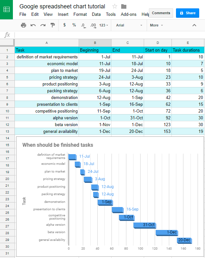
Task: Click the chart title 'When should be finished tasks'
Action: pyautogui.click(x=58, y=145)
